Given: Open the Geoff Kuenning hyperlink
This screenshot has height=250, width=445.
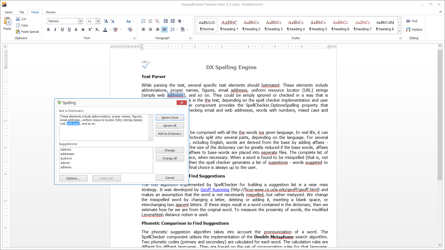Looking at the screenshot, I should 215,190.
